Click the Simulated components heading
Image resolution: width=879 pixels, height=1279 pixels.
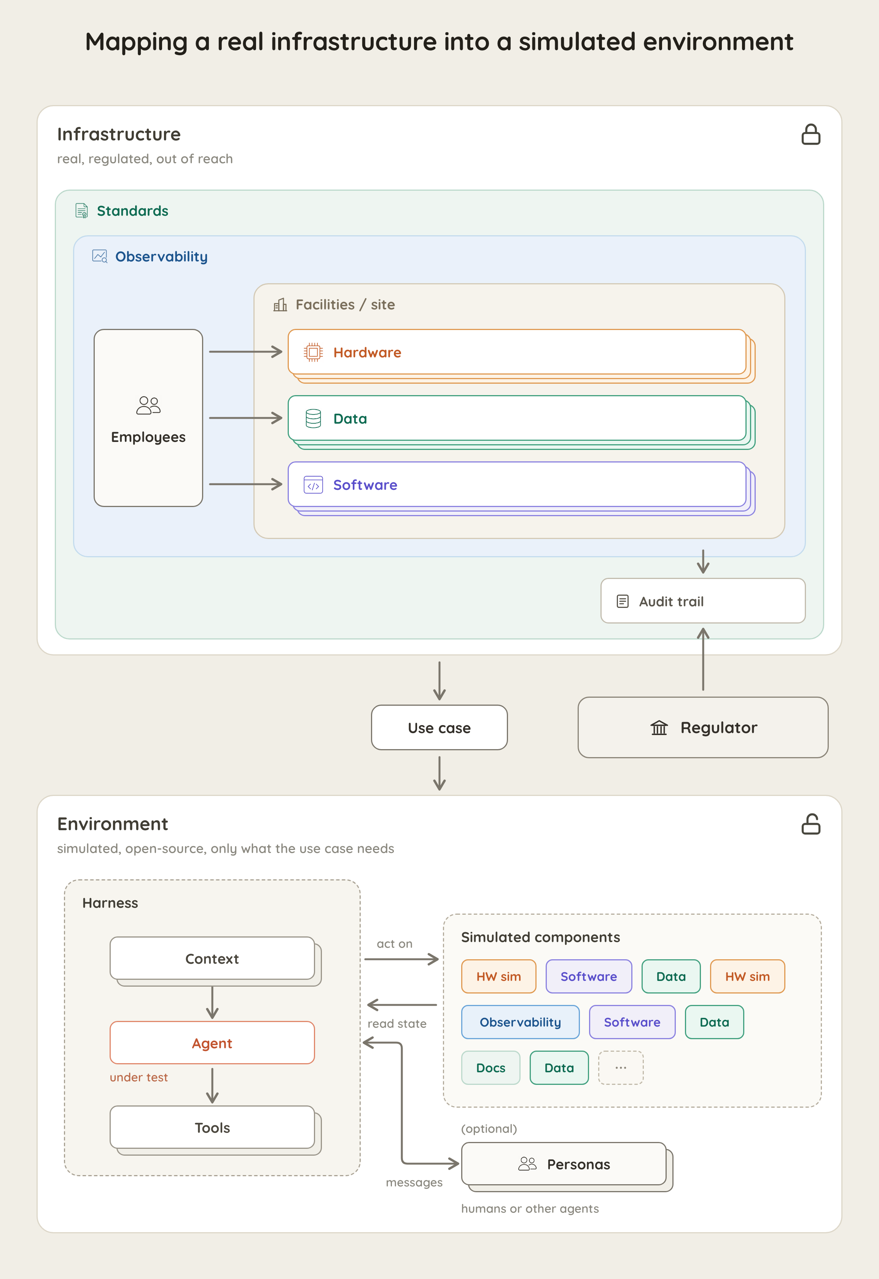(540, 937)
